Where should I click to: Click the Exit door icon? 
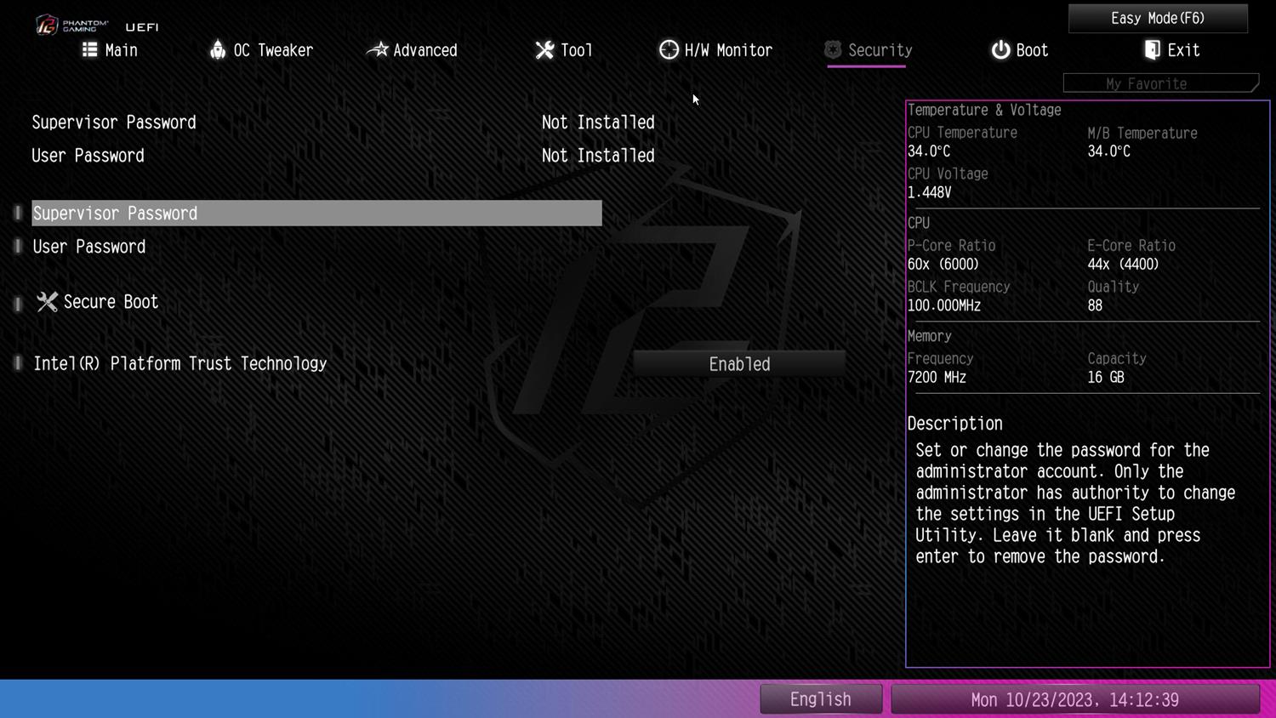click(1152, 50)
